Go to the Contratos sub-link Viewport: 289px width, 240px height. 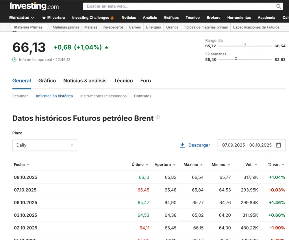pyautogui.click(x=142, y=96)
